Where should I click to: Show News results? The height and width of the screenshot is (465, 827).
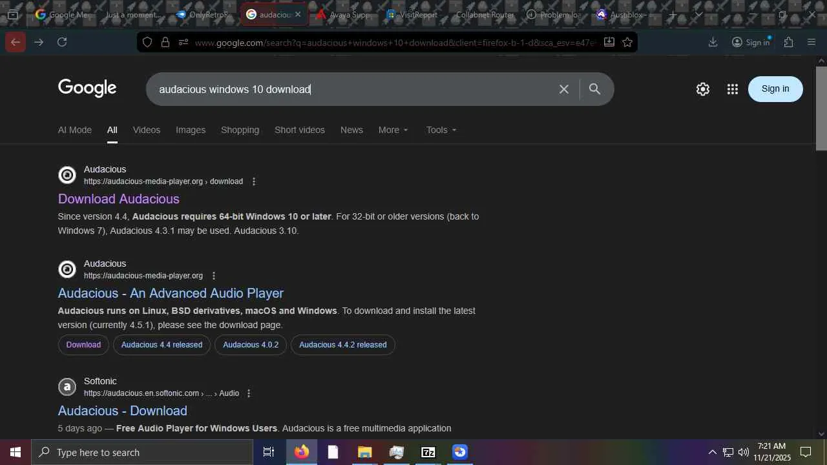351,130
